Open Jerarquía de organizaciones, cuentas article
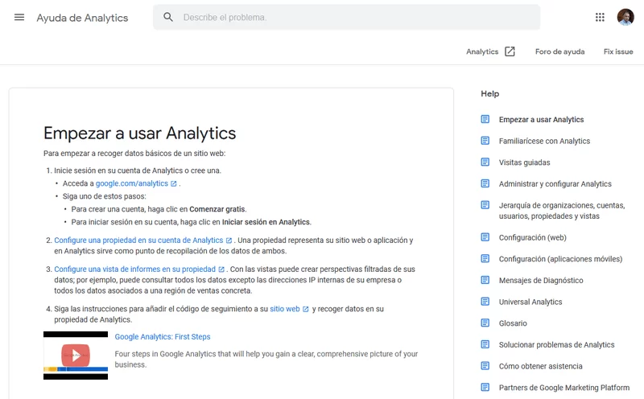 pos(562,211)
